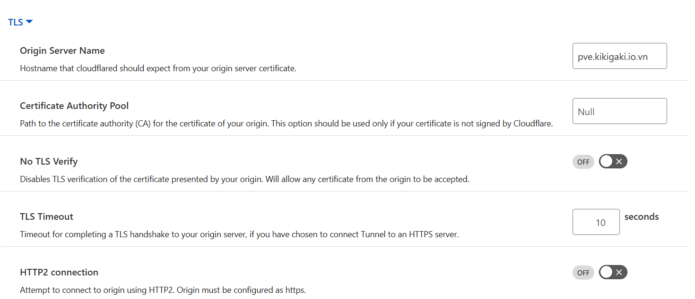Click the HTTP2 connection description text
695x299 pixels.
163,290
